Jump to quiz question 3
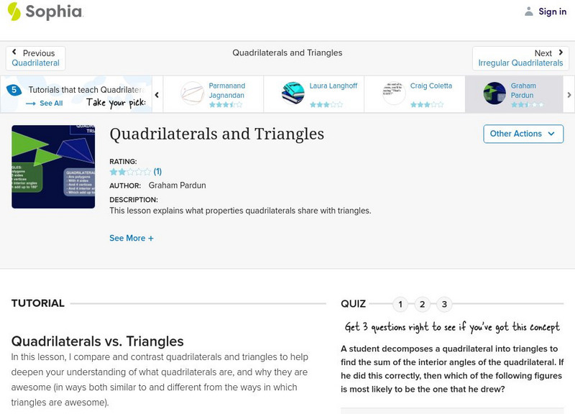 [x=444, y=304]
